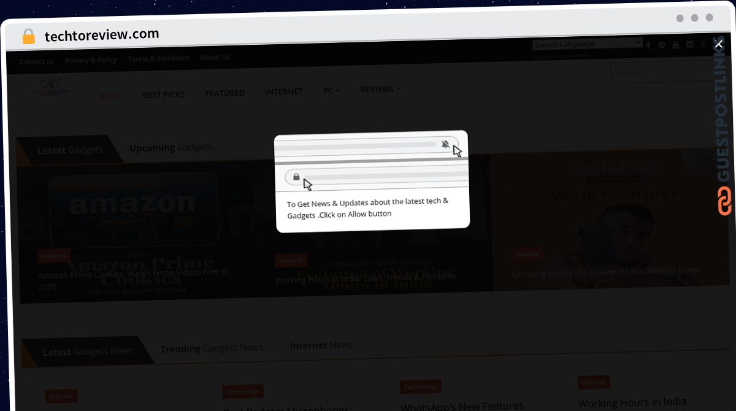Open the INTERNET menu item
Image resolution: width=736 pixels, height=411 pixels.
click(x=284, y=91)
